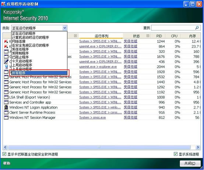Viewport: 204px width, 170px height.
Task: Click the search magnifier icon
Action: pyautogui.click(x=197, y=28)
